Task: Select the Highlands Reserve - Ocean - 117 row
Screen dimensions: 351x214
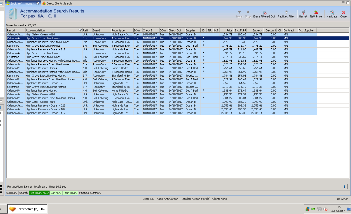Action: click(45, 113)
